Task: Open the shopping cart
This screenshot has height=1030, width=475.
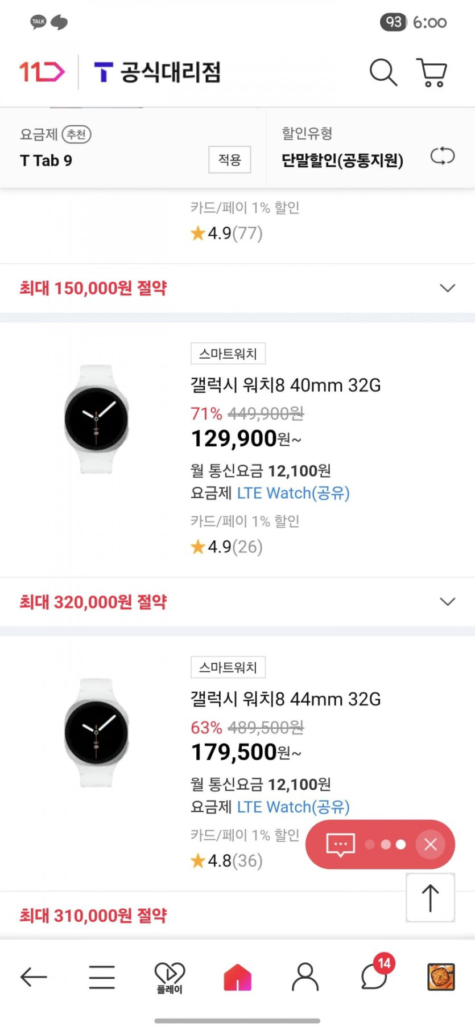Action: pos(432,73)
